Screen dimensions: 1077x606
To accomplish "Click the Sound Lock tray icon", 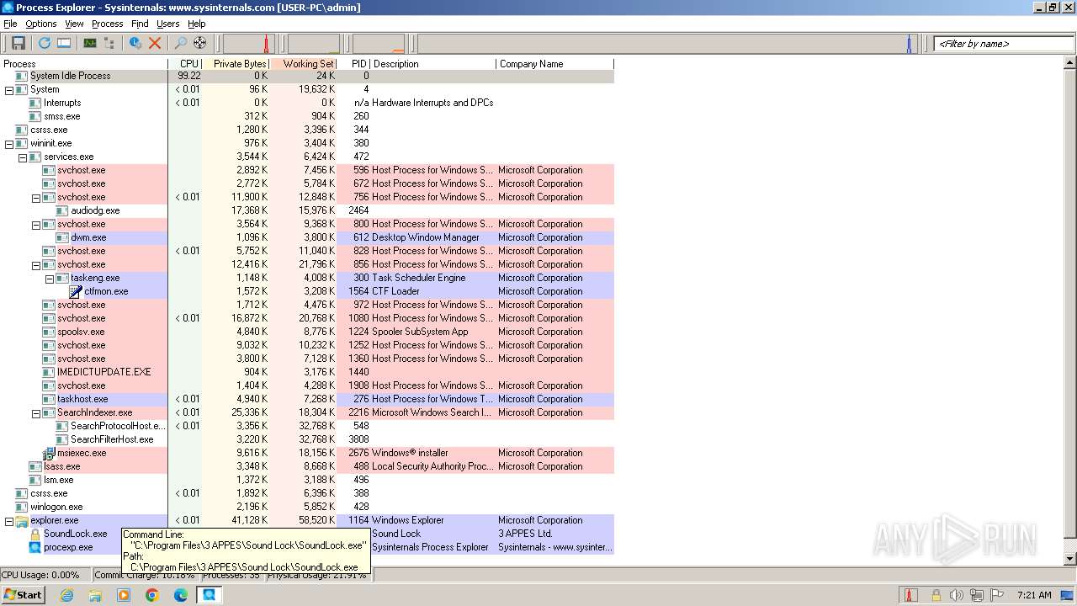I will point(936,595).
